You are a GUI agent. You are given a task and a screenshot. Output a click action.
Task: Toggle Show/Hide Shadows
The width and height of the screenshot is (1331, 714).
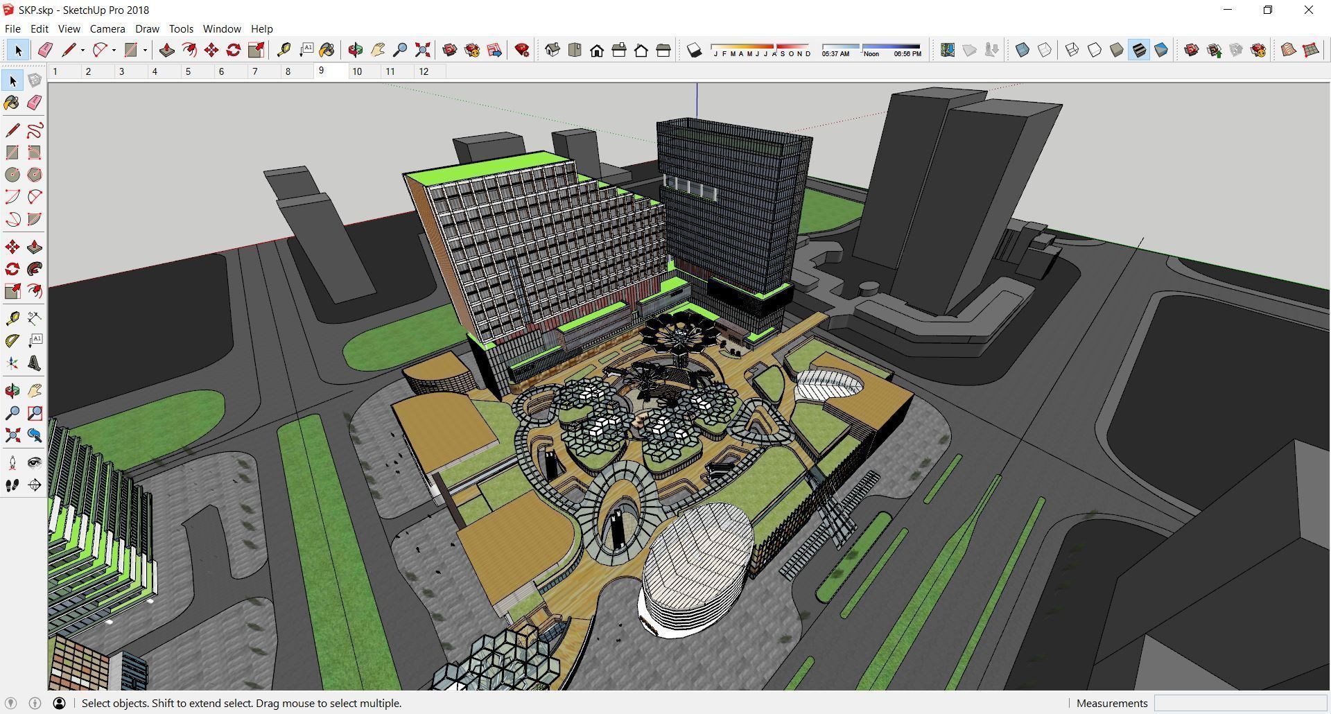click(x=694, y=50)
